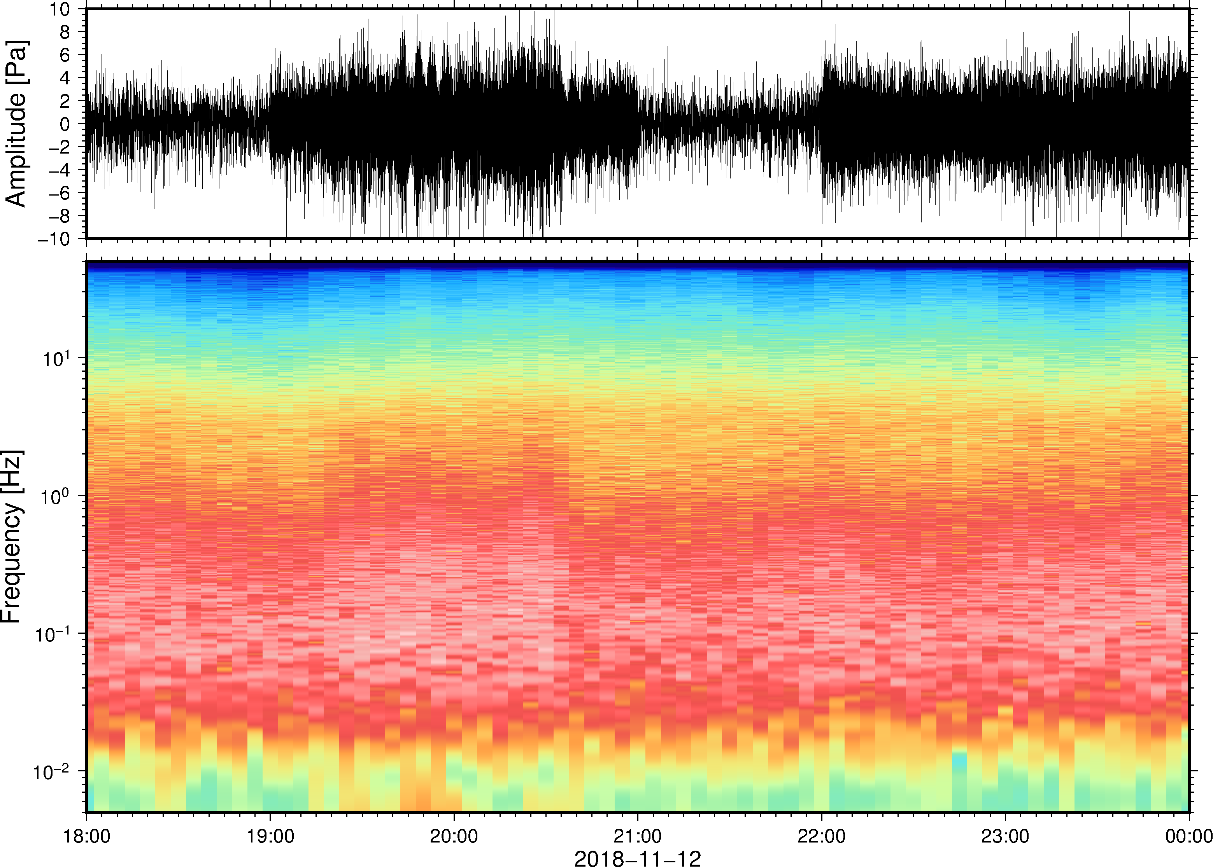Click the '23:00' time tick label
This screenshot has height=867, width=1213.
click(1005, 836)
